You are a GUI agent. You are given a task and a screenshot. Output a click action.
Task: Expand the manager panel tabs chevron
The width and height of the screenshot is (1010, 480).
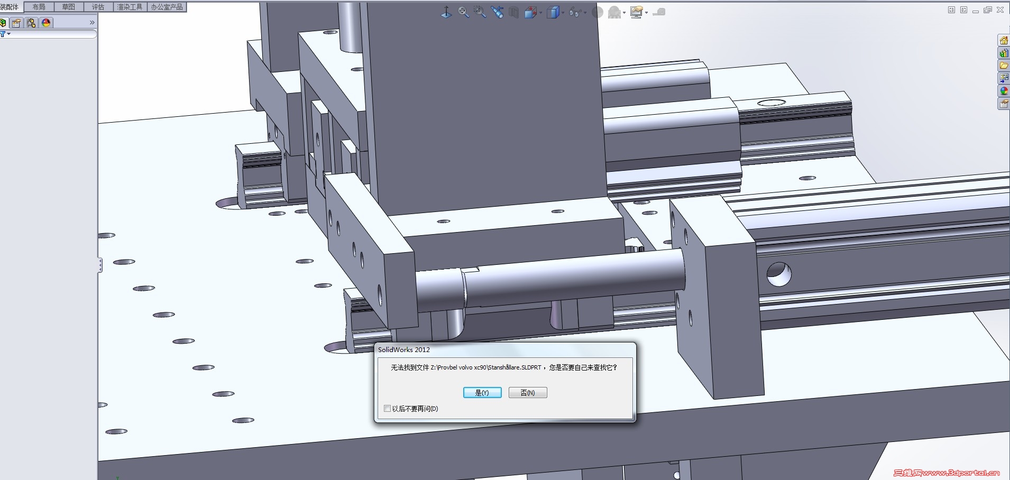(x=92, y=23)
